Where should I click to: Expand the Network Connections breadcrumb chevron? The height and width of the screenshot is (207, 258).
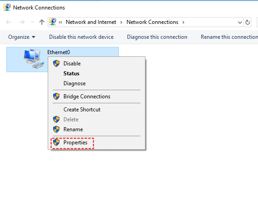(x=183, y=22)
